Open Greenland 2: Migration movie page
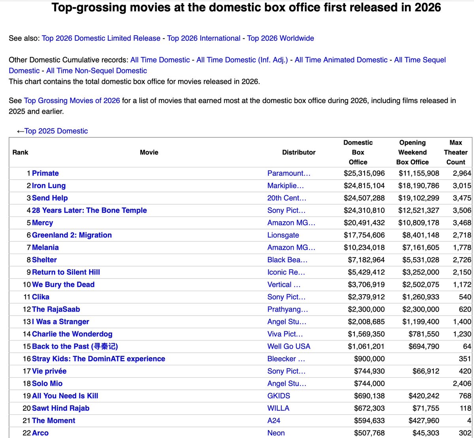Viewport: 474px width, 438px height. tap(72, 235)
